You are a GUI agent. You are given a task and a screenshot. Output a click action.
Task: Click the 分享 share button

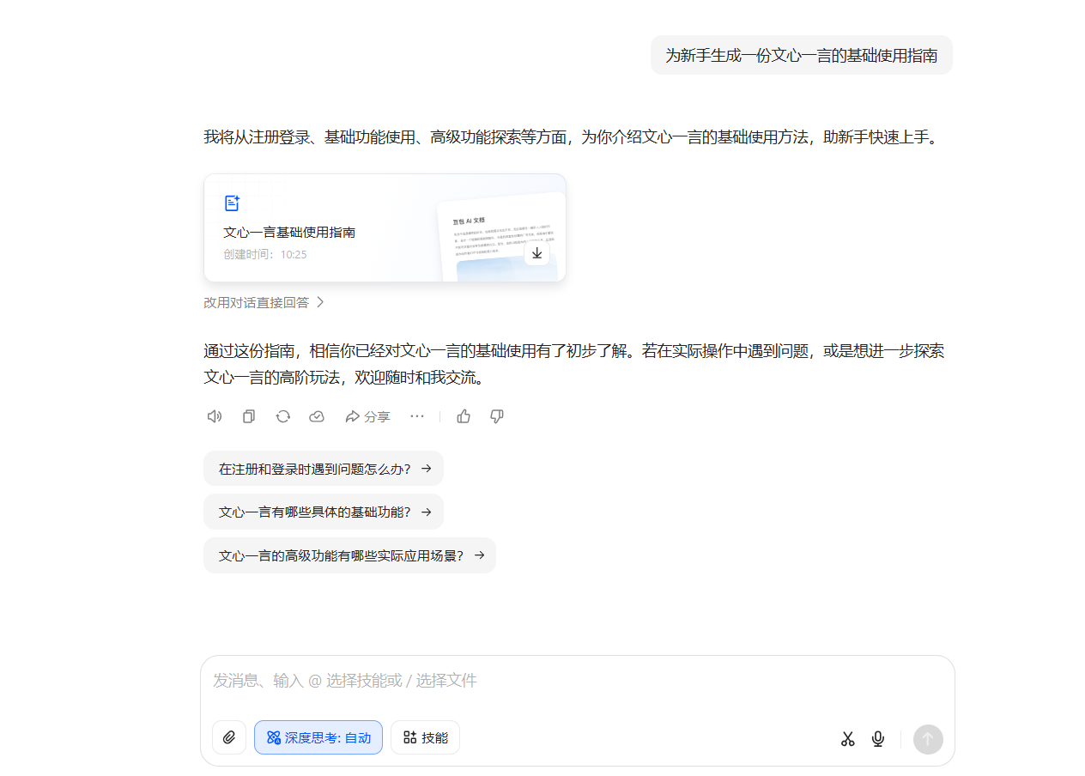pyautogui.click(x=367, y=416)
